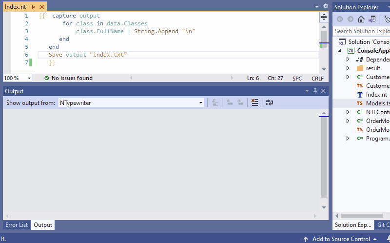Expand the C# OrderMo... file node

pyautogui.click(x=348, y=121)
